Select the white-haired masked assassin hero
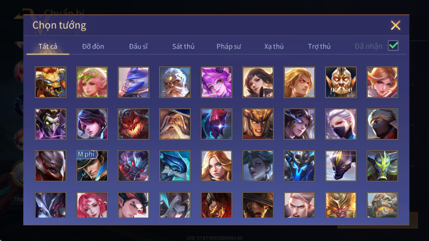Screen dimensions: 429x241 [341, 124]
